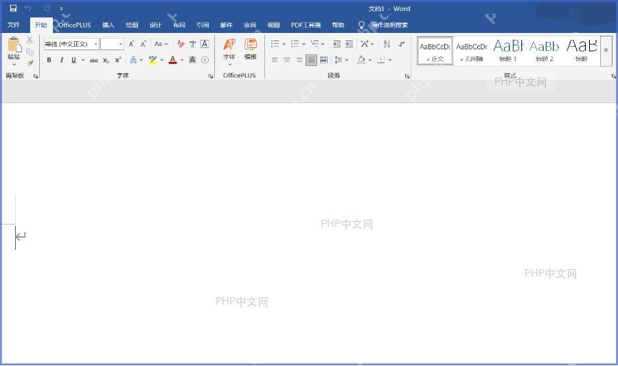Viewport: 618px width, 366px height.
Task: Open Quick Access Toolbar customize arrow
Action: [62, 9]
